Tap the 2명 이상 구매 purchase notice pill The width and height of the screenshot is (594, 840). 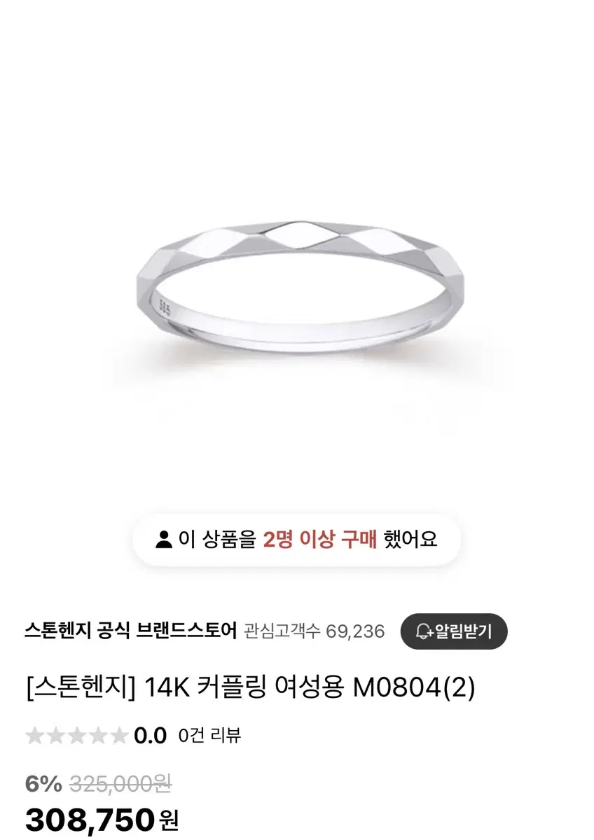click(297, 540)
